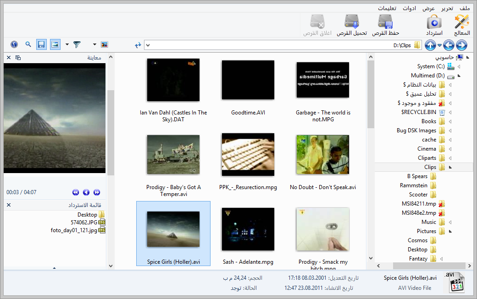Viewport: 477px width, 299px height.
Task: Click the recovery (استرداد) first-aid kit icon
Action: pyautogui.click(x=434, y=22)
